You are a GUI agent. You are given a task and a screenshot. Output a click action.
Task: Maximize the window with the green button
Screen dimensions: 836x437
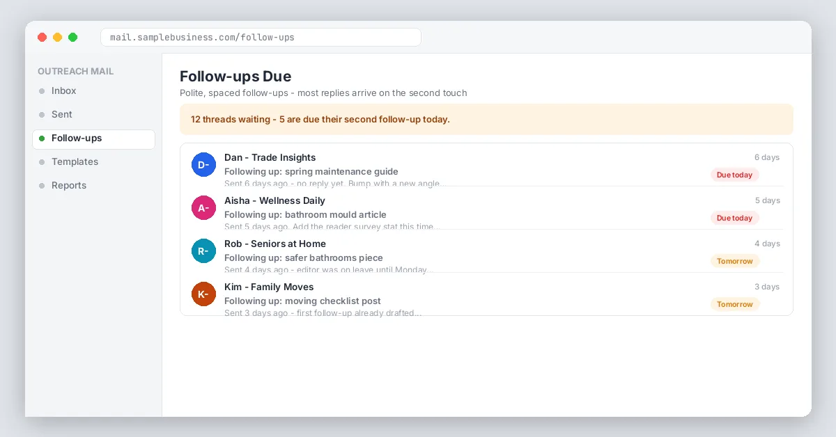click(x=72, y=38)
